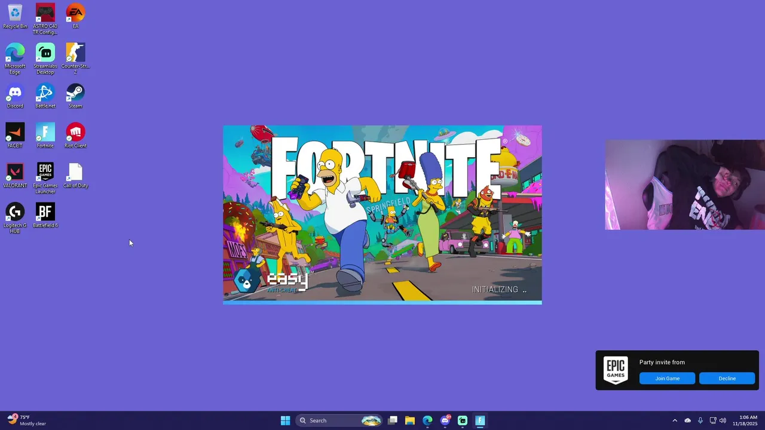765x430 pixels.
Task: Open Discord from the taskbar
Action: 445,420
